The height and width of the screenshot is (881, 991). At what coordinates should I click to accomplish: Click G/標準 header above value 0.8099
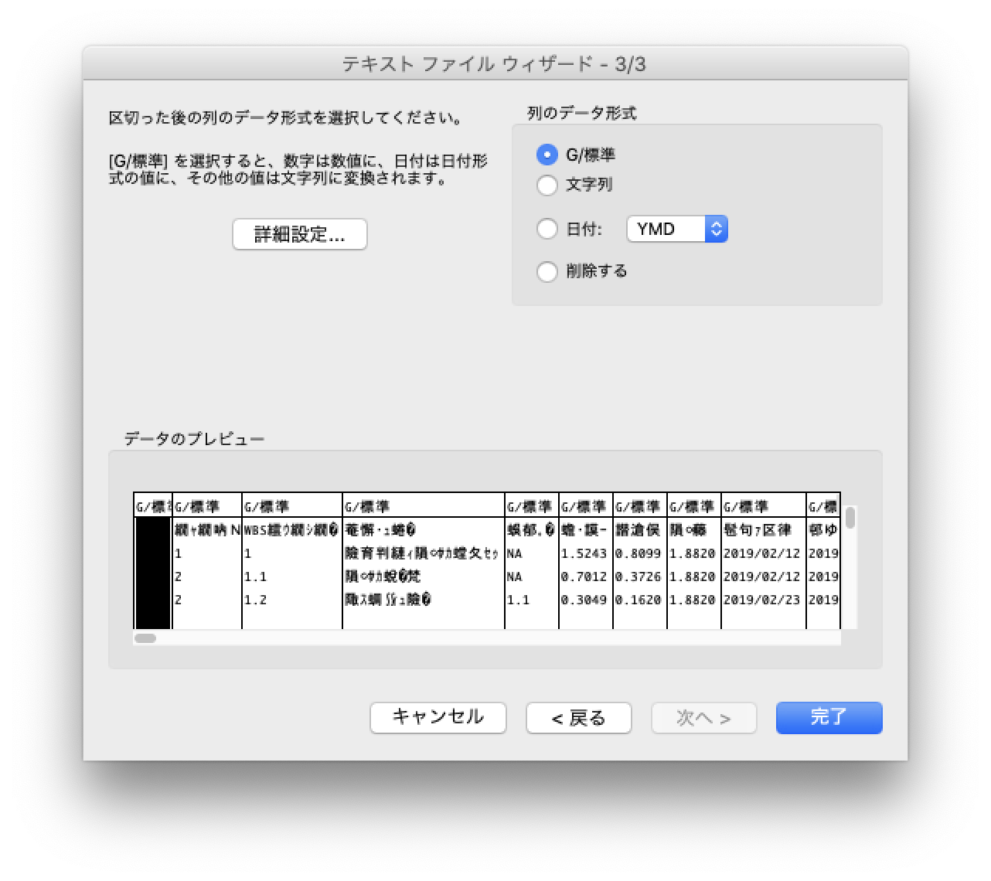tap(640, 507)
